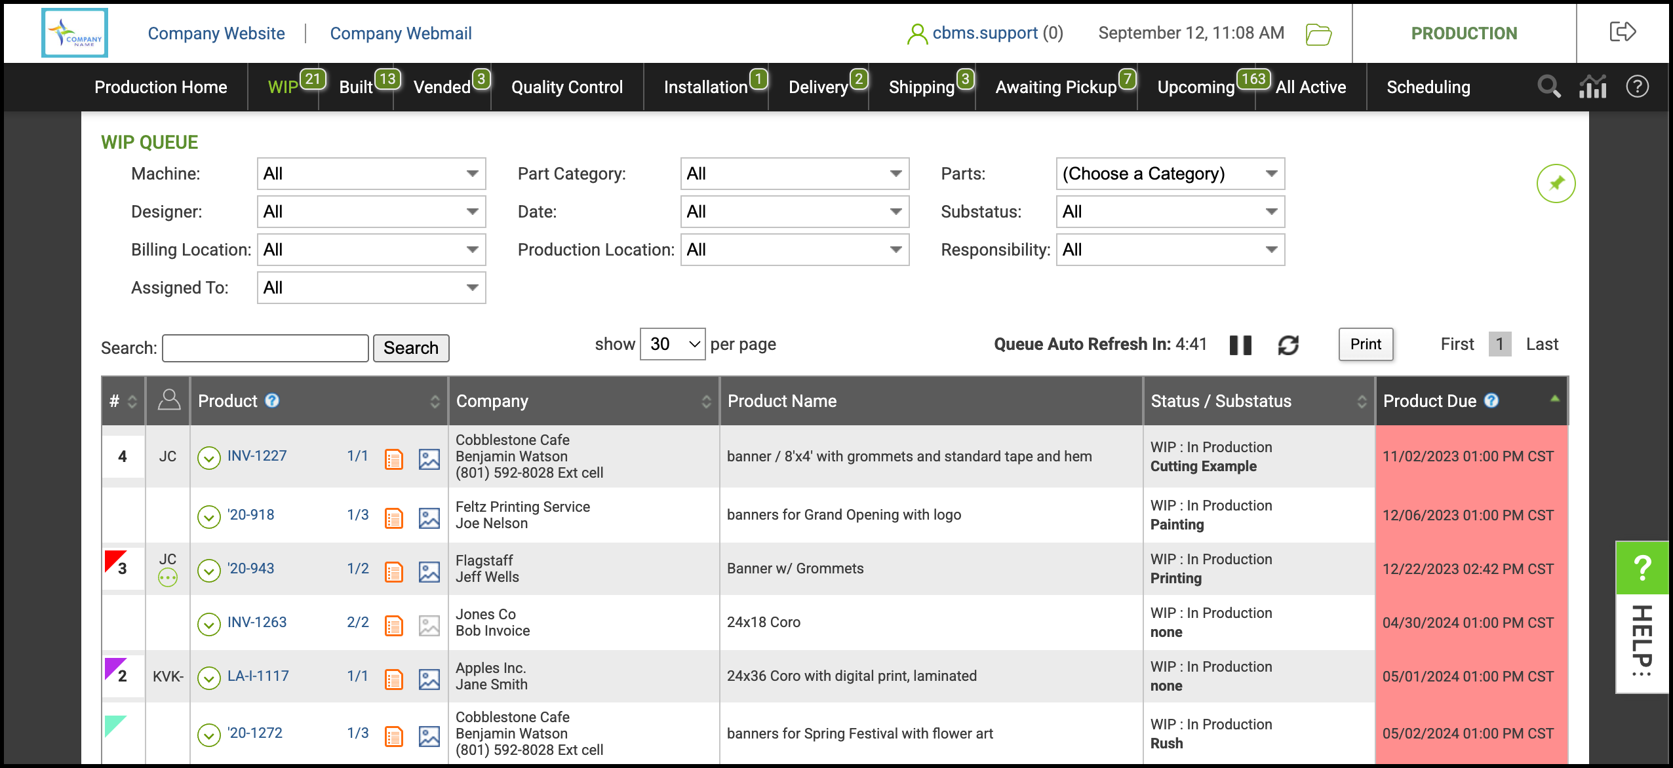Click the logout arrow icon

(1623, 32)
